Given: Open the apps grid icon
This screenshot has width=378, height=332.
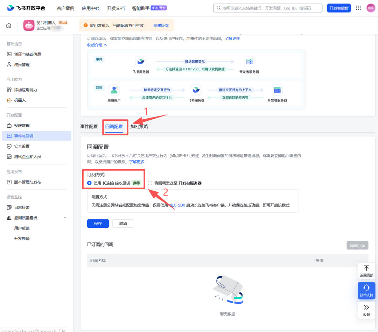Looking at the screenshot, I should click(358, 8).
